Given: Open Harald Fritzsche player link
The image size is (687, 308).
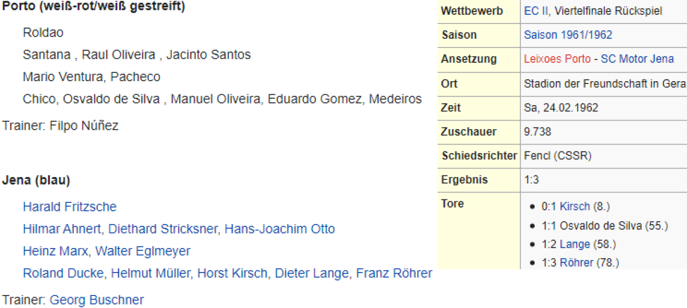Looking at the screenshot, I should 69,206.
